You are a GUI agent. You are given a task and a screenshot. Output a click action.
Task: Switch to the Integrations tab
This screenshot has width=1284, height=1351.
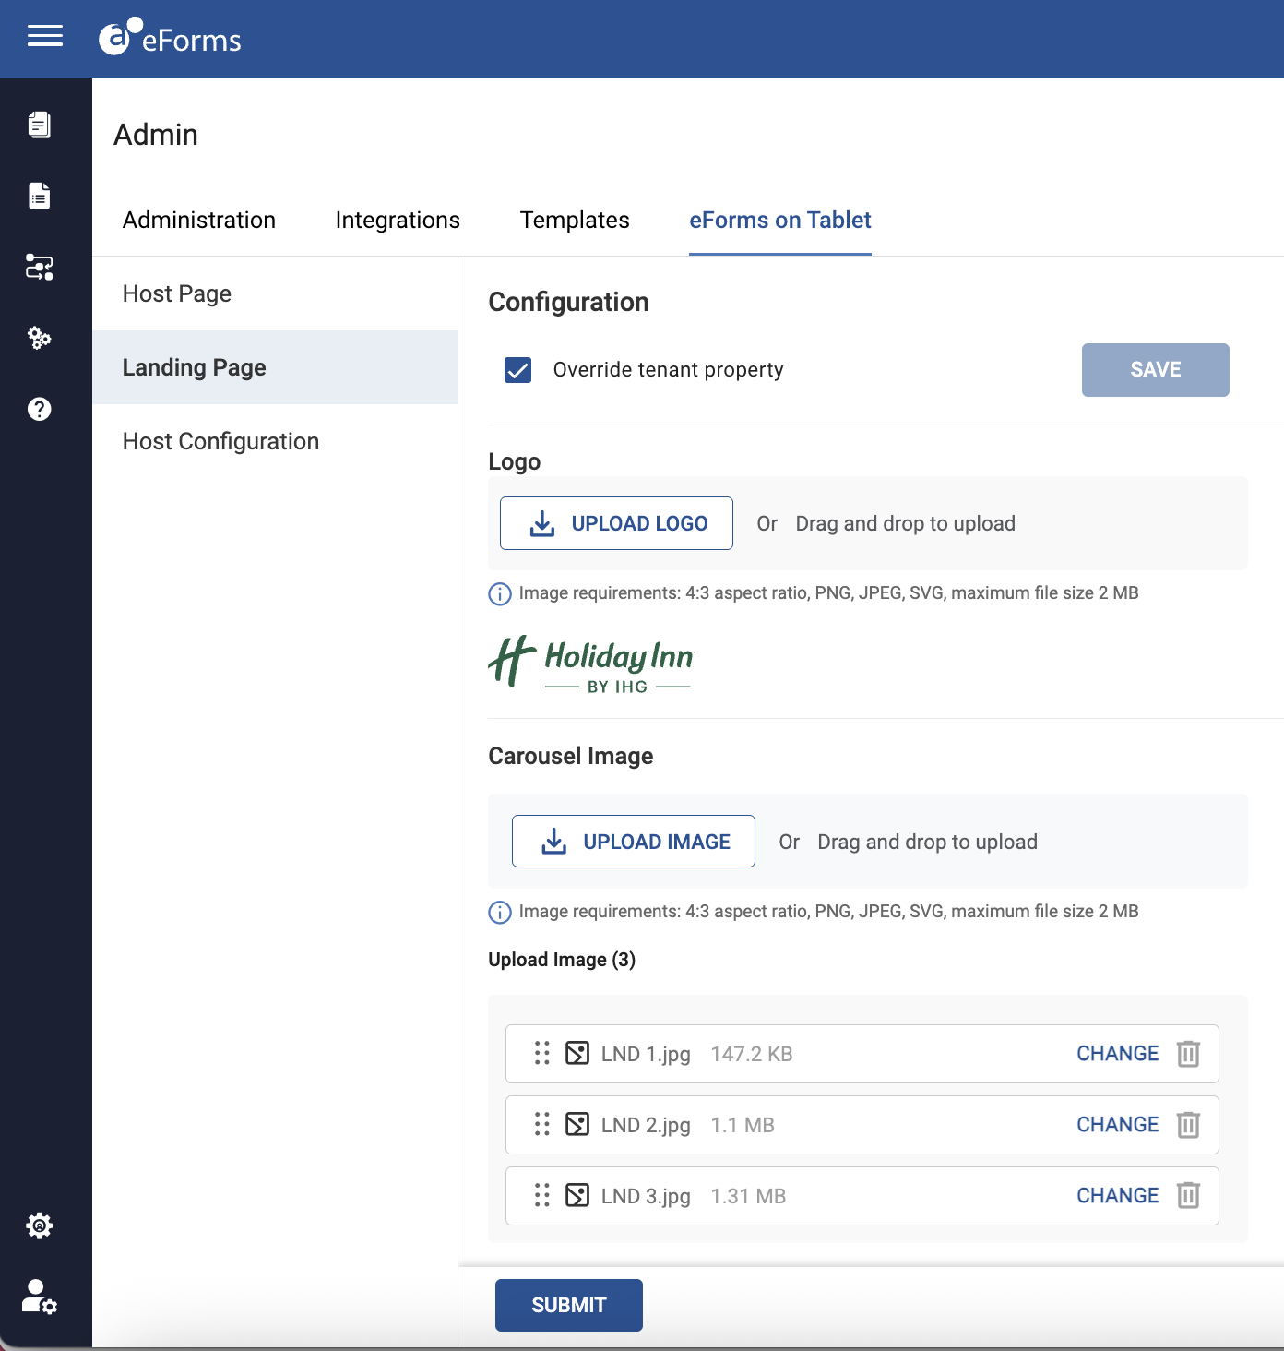tap(398, 220)
